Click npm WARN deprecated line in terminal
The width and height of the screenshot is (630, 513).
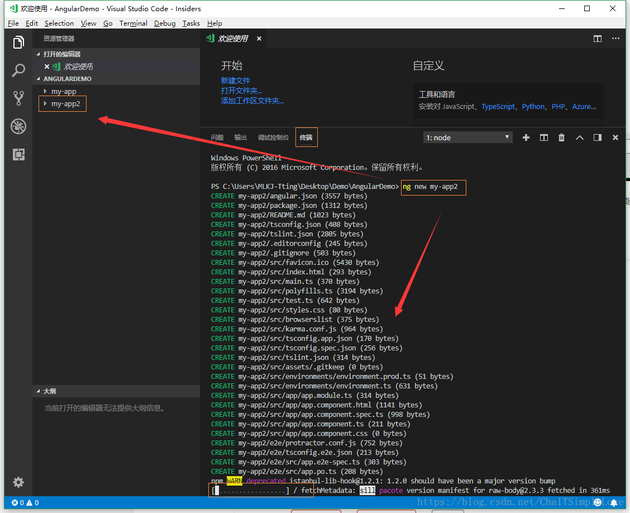[x=383, y=481]
